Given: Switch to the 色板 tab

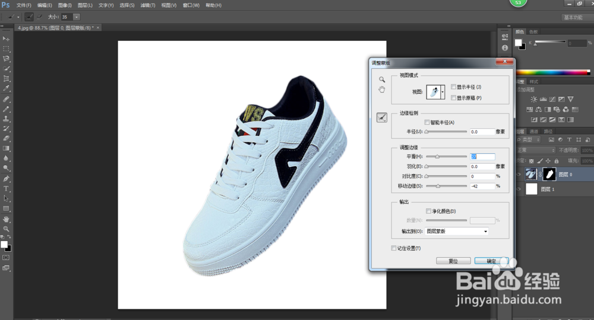Looking at the screenshot, I should pos(533,32).
